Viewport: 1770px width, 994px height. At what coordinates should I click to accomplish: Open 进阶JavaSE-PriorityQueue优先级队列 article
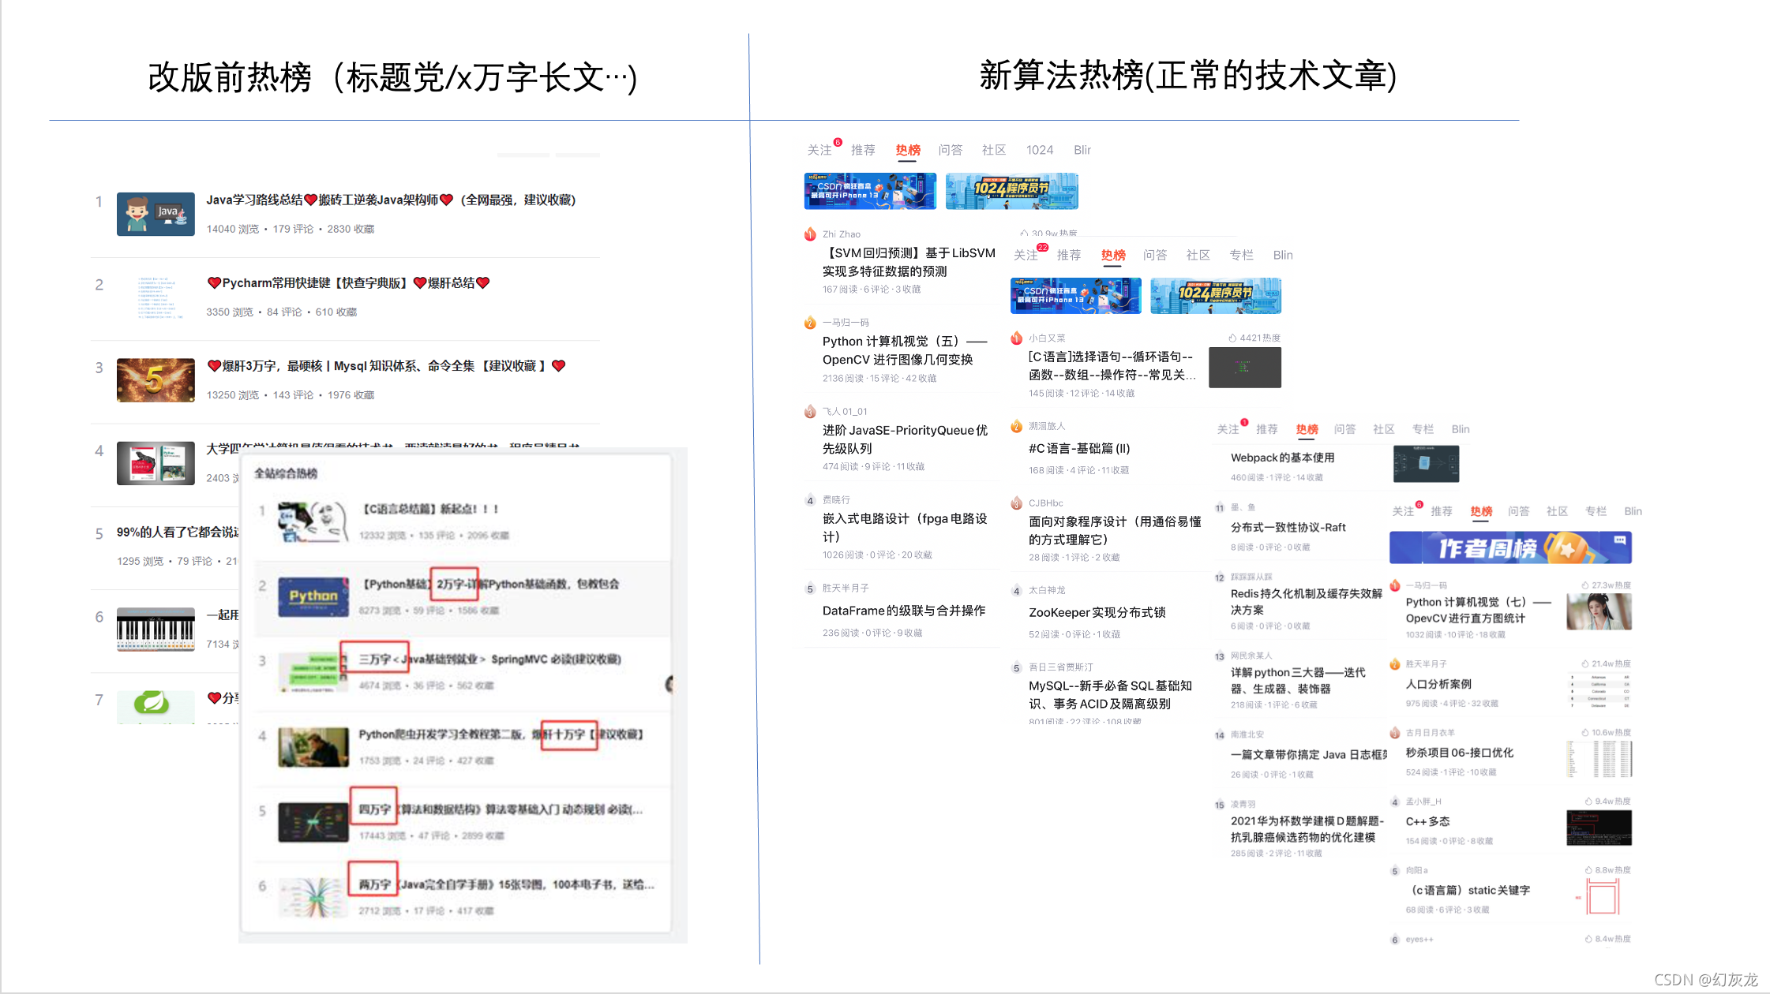pyautogui.click(x=905, y=439)
